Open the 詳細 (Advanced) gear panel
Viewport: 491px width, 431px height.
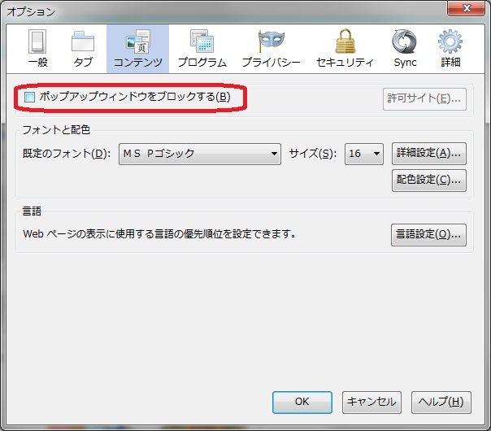(x=450, y=48)
